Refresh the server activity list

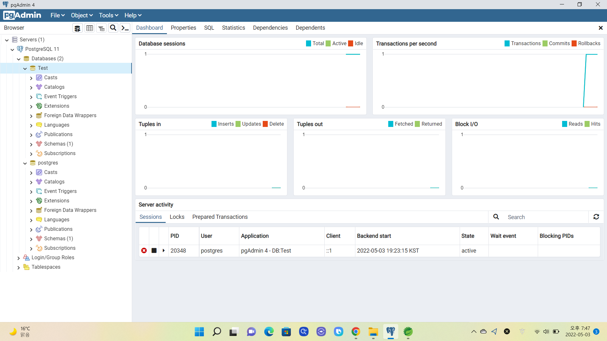(x=596, y=217)
